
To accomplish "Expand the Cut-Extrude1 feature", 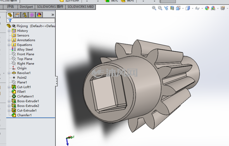I will tap(9, 111).
